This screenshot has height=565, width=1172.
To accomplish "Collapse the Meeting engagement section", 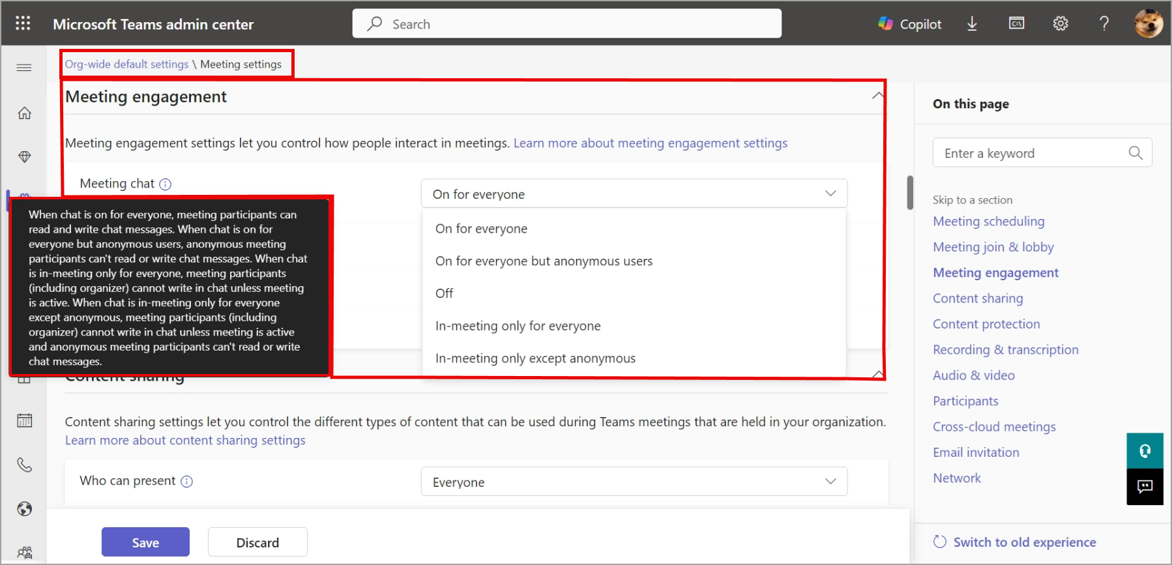I will pyautogui.click(x=877, y=96).
